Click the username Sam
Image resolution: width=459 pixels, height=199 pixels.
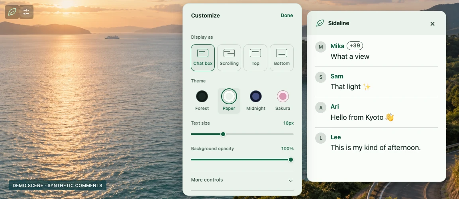coord(337,76)
